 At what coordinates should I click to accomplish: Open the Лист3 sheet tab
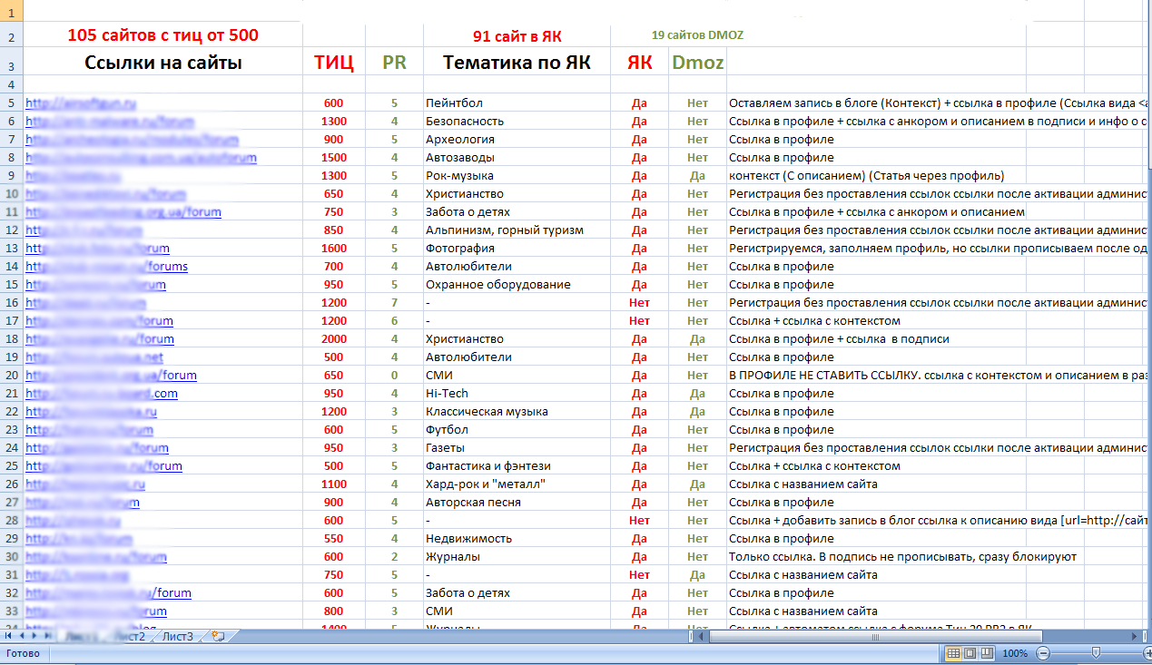(x=178, y=637)
